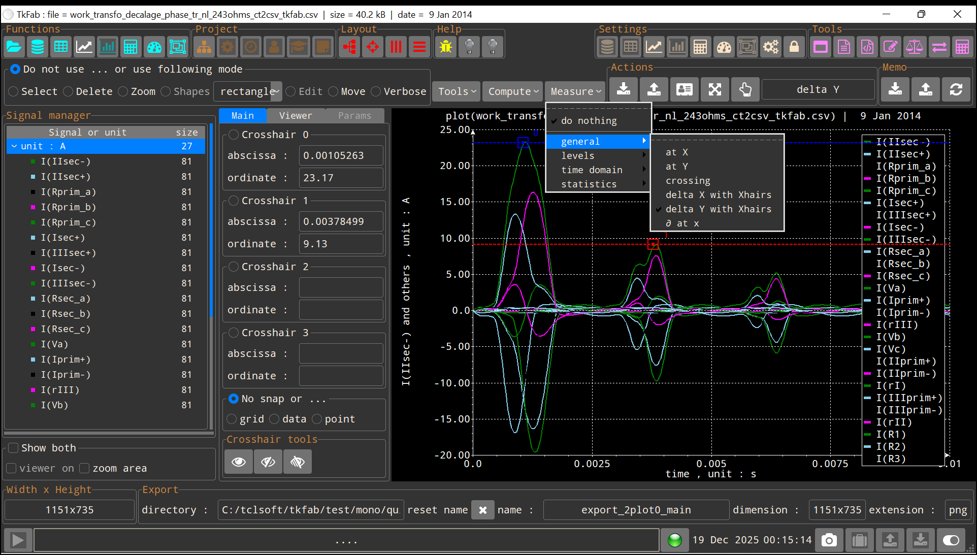The height and width of the screenshot is (555, 977).
Task: Click the pink balance scale tool icon
Action: click(x=915, y=47)
